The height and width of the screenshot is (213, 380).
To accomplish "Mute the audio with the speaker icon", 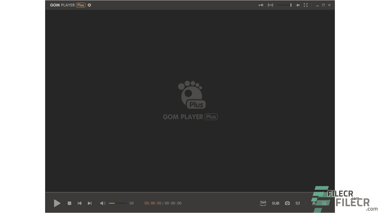I will (x=103, y=203).
